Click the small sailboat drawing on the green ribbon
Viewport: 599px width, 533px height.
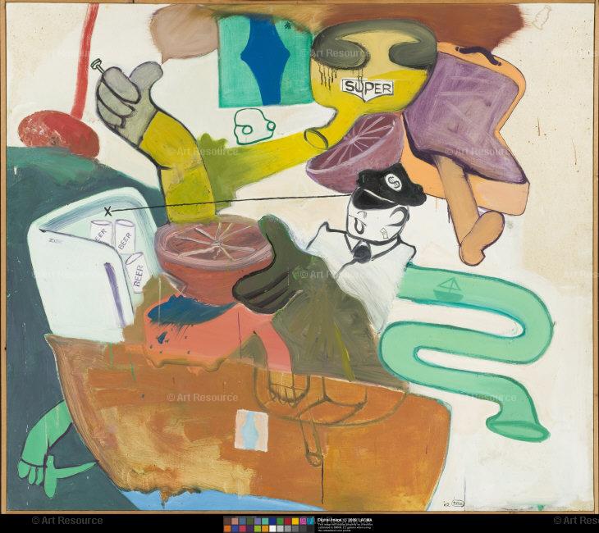click(x=447, y=289)
